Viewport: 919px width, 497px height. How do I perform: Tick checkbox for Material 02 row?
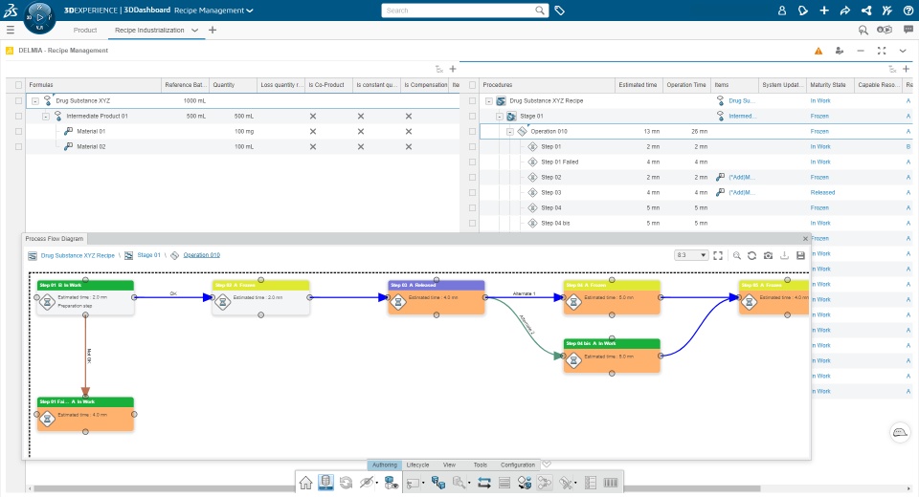pyautogui.click(x=19, y=146)
